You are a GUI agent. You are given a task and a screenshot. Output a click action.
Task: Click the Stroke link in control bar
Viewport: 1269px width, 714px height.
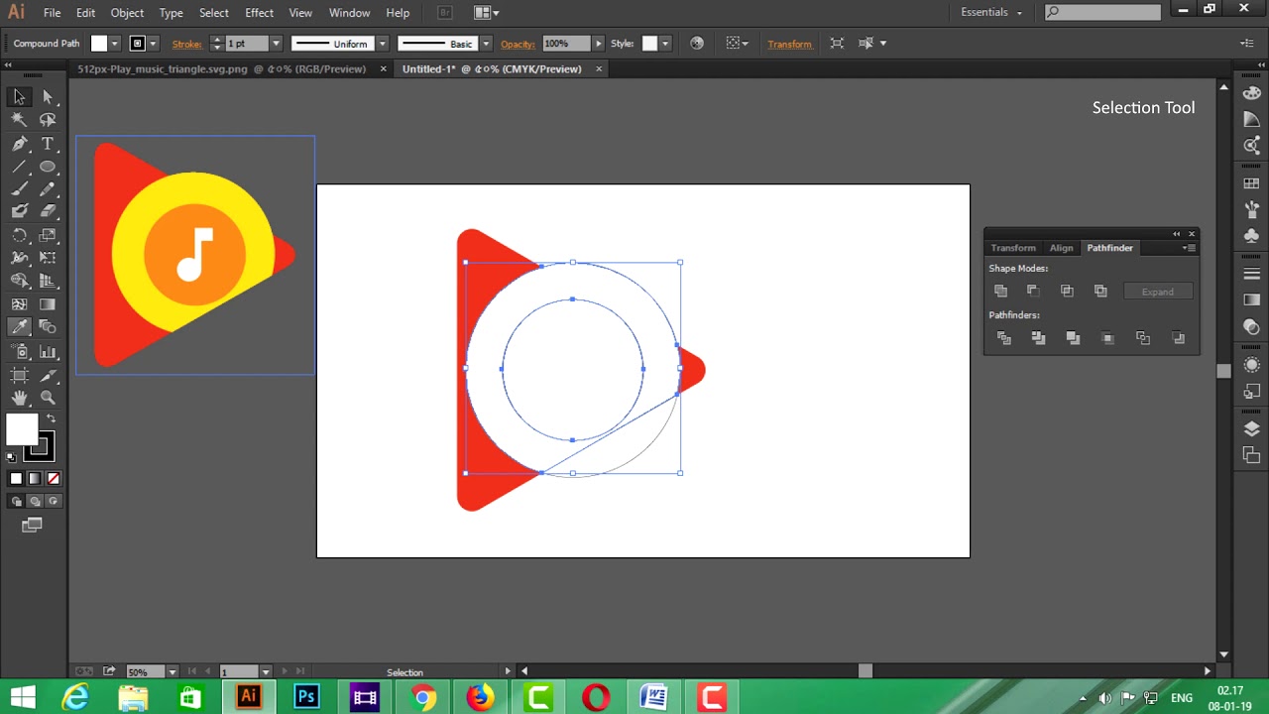tap(186, 44)
